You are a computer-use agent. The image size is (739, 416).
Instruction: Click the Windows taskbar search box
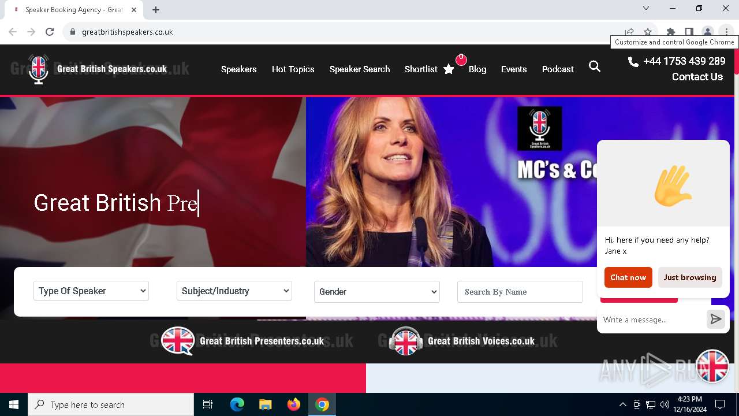111,404
